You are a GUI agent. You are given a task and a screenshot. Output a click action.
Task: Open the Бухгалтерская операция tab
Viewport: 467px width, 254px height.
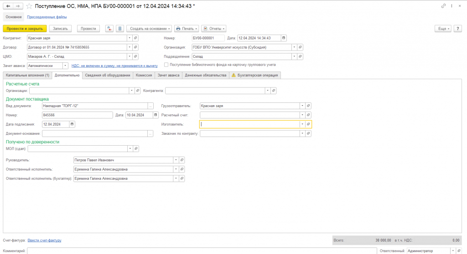coord(255,75)
